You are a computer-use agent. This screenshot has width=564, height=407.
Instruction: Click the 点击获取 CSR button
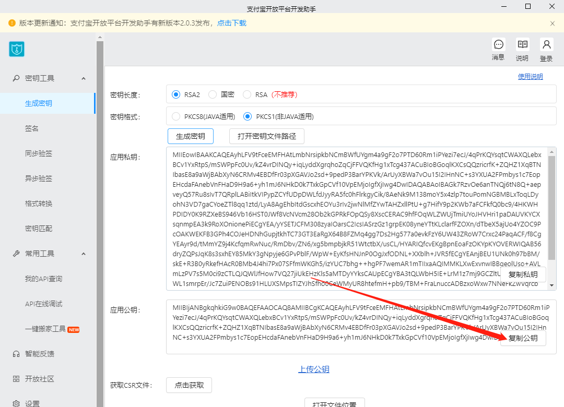[189, 385]
